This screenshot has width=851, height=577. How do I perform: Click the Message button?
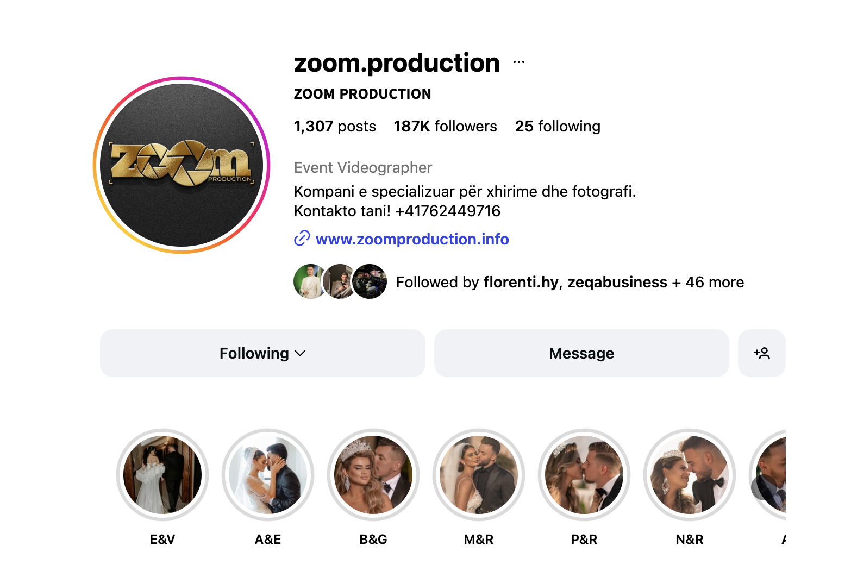(581, 353)
